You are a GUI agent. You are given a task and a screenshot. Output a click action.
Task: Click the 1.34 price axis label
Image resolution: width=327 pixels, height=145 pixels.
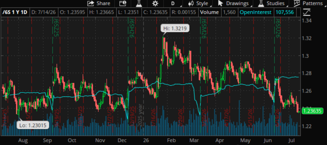pos(307,21)
